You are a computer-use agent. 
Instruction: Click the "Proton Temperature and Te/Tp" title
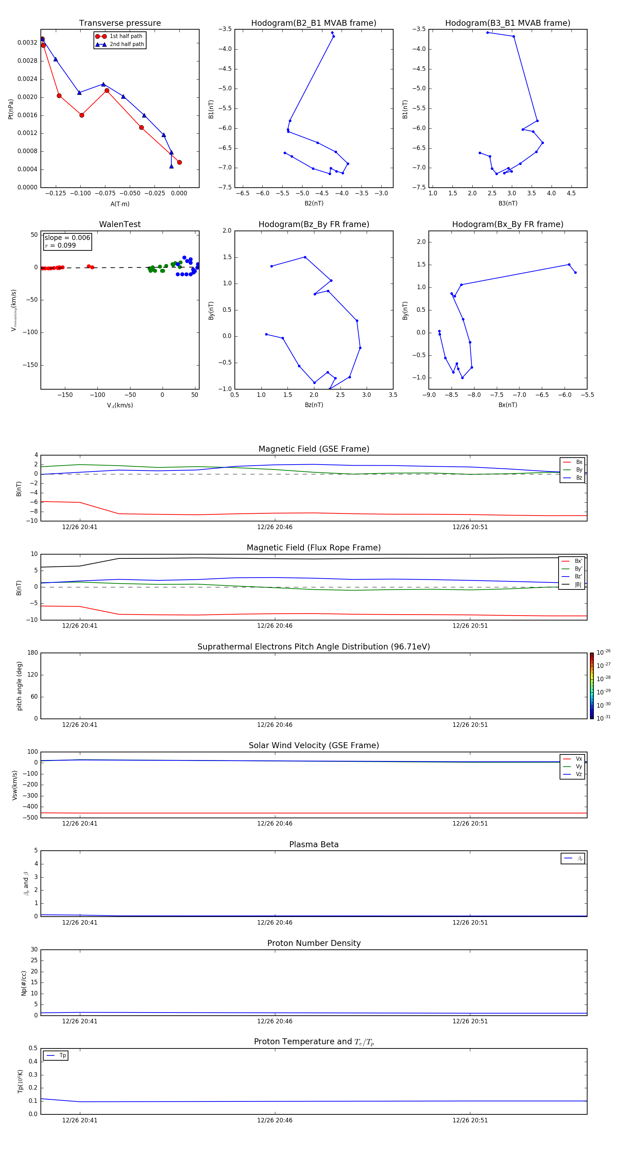pos(314,1042)
